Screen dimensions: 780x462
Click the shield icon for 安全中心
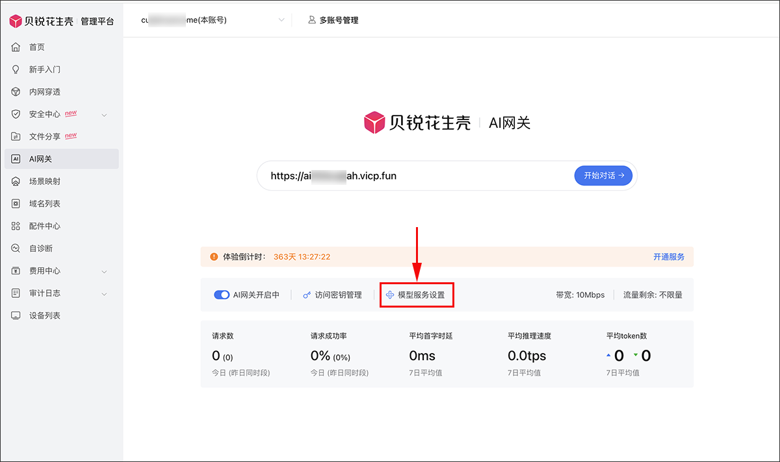click(x=16, y=114)
